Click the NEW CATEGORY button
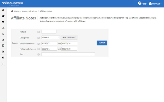Viewport: 164px width, 102px height. (x=69, y=37)
